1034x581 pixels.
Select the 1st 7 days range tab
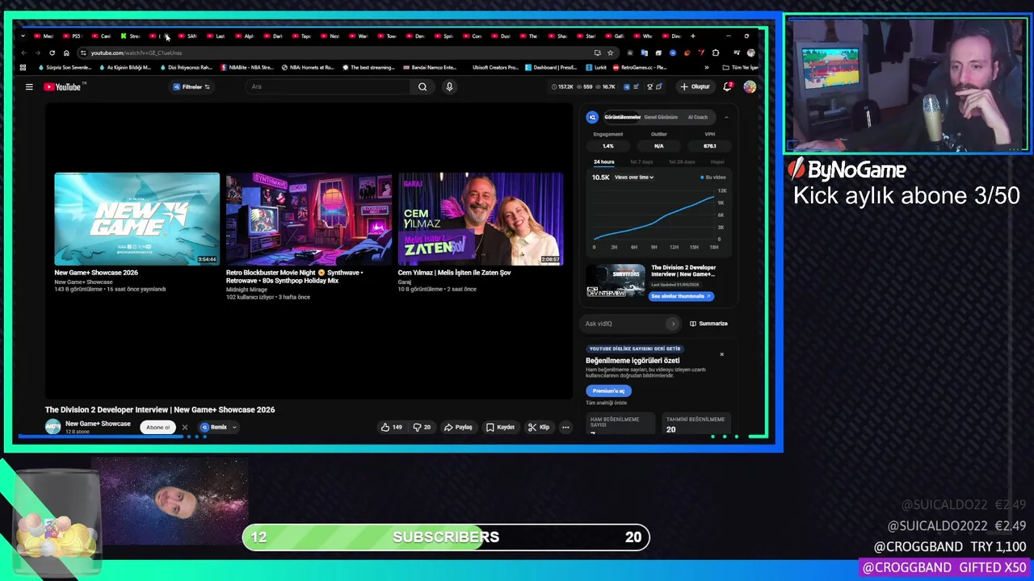(x=641, y=162)
